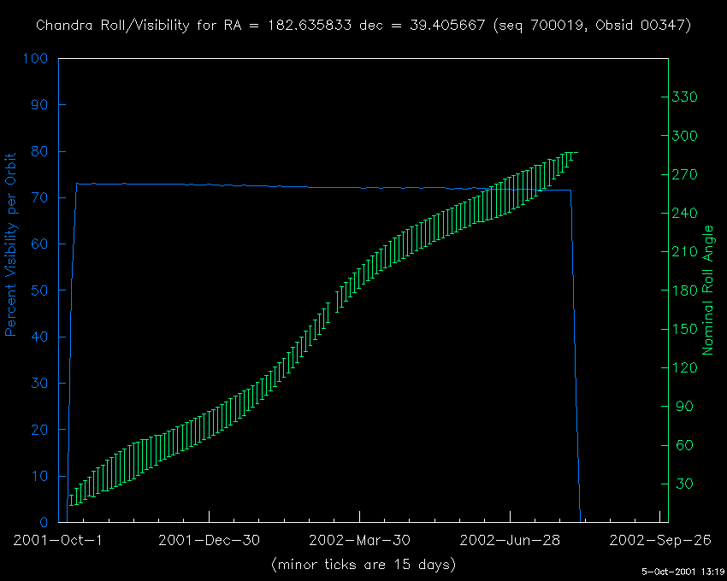Select the 2002-Sep-26 date label
Screen dimensions: 727x581
pos(659,540)
